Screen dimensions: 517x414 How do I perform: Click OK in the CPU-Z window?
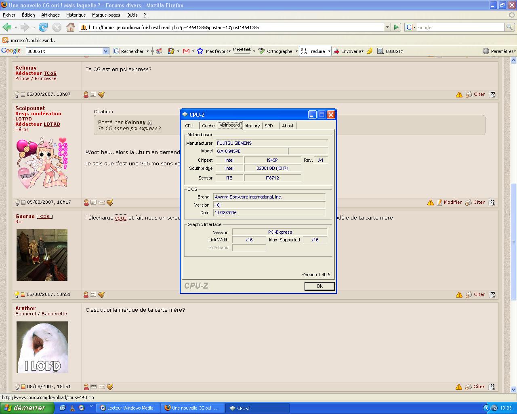click(x=319, y=286)
